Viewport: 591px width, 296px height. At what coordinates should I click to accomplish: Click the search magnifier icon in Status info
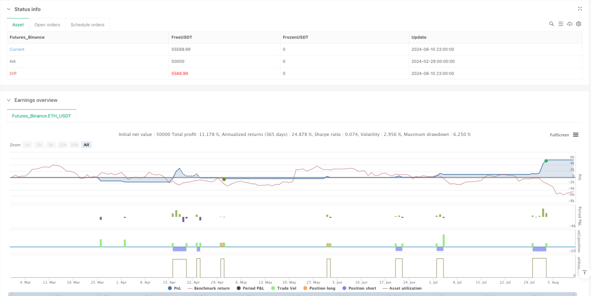click(x=551, y=24)
